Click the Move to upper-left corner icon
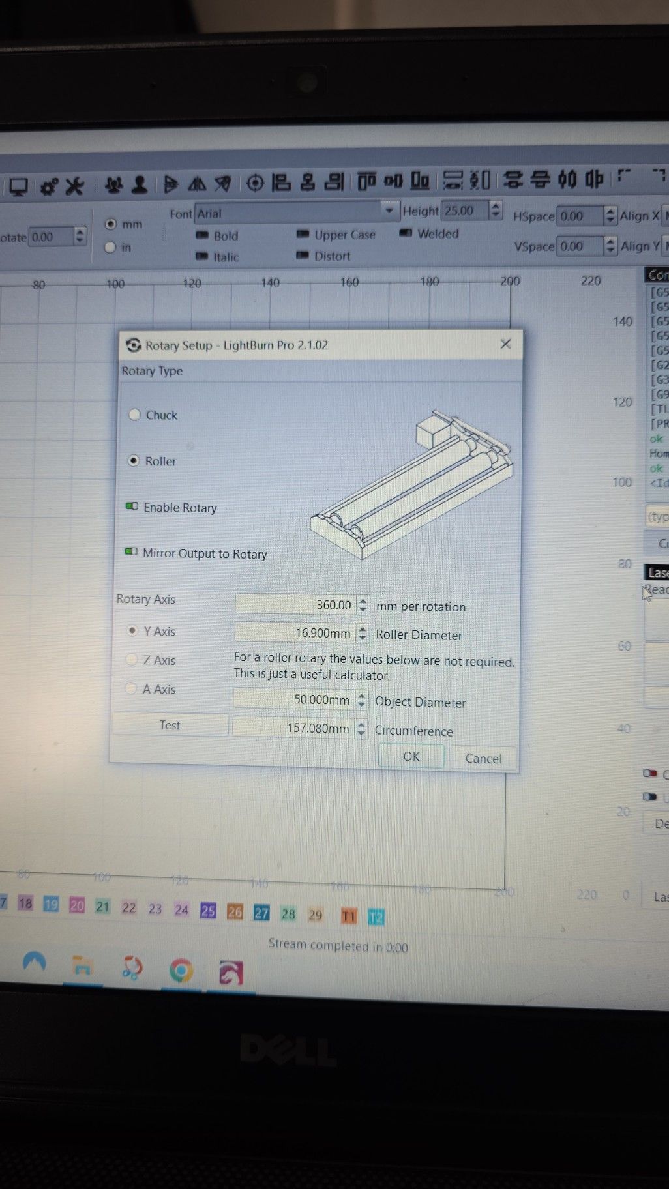Viewport: 669px width, 1189px height. (x=625, y=176)
